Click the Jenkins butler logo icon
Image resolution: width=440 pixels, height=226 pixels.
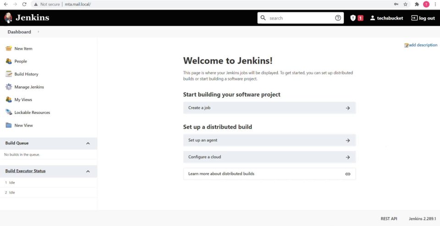tap(8, 18)
